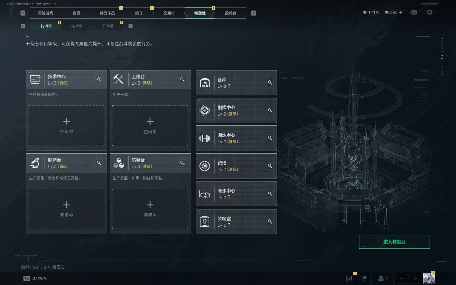Image resolution: width=456 pixels, height=285 pixels.
Task: Click first empty squad invite plus slot
Action: point(401,278)
